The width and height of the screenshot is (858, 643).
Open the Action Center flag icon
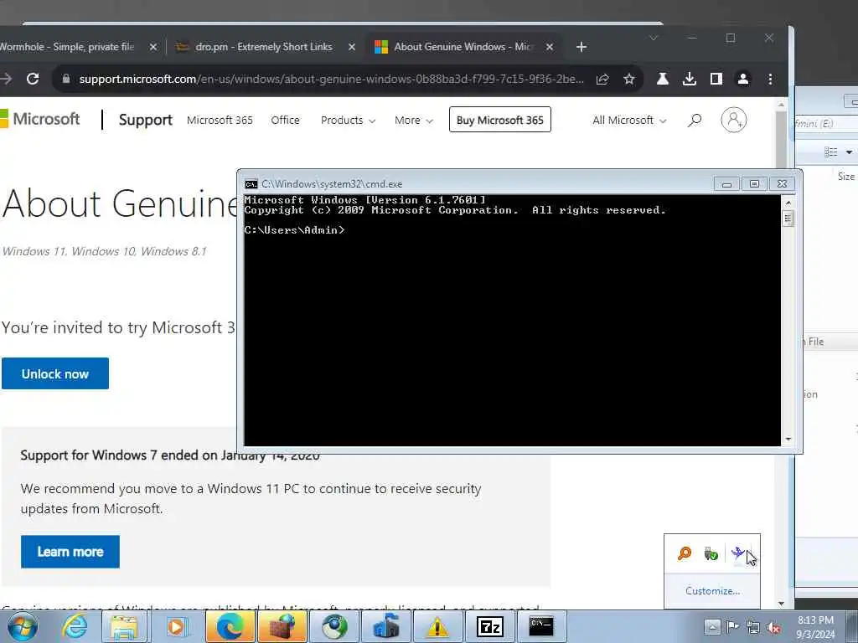732,626
